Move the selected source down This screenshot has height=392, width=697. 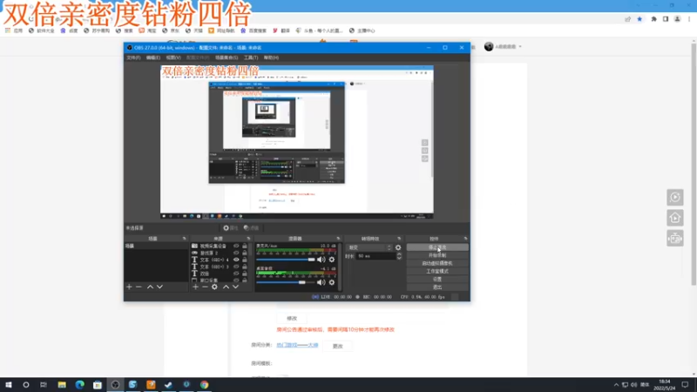235,287
